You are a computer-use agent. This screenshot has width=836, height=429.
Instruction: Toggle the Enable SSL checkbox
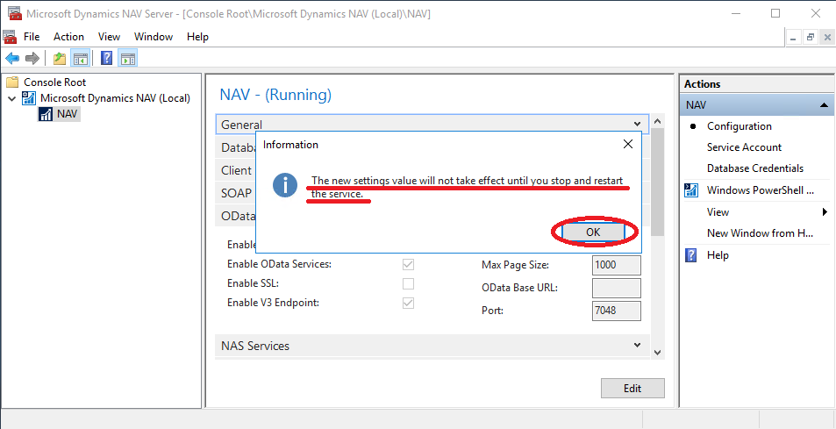click(x=408, y=283)
